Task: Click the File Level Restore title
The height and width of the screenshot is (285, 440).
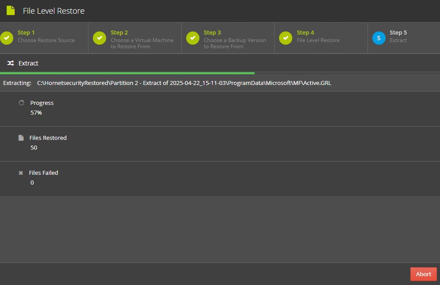Action: (54, 11)
